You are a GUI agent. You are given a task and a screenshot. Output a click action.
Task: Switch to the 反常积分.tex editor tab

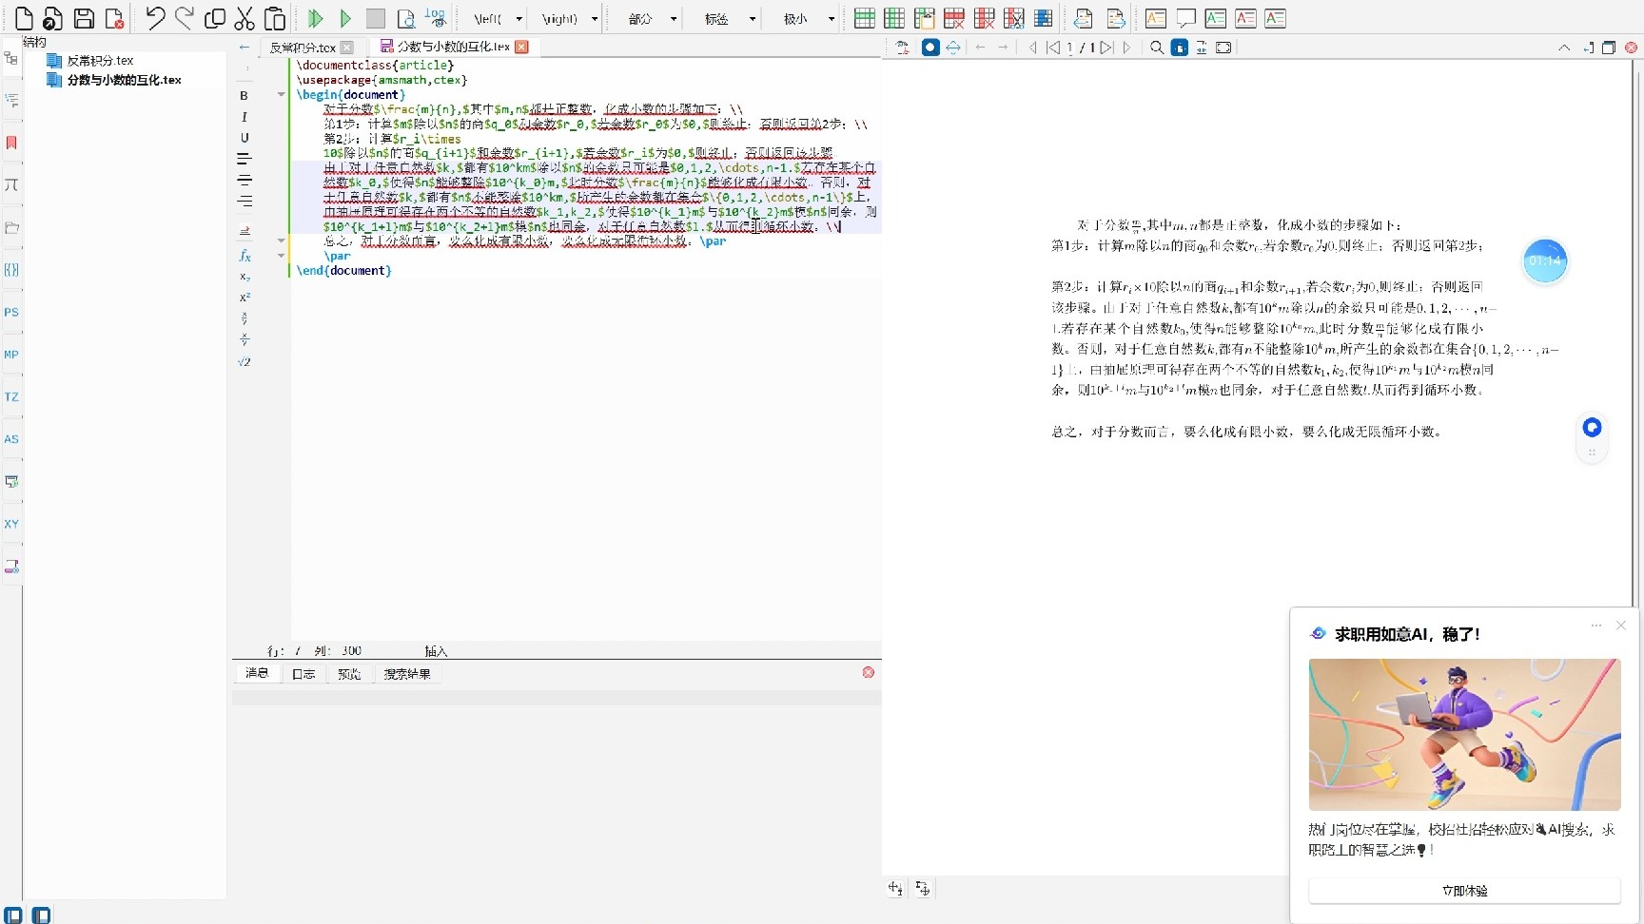pos(303,48)
